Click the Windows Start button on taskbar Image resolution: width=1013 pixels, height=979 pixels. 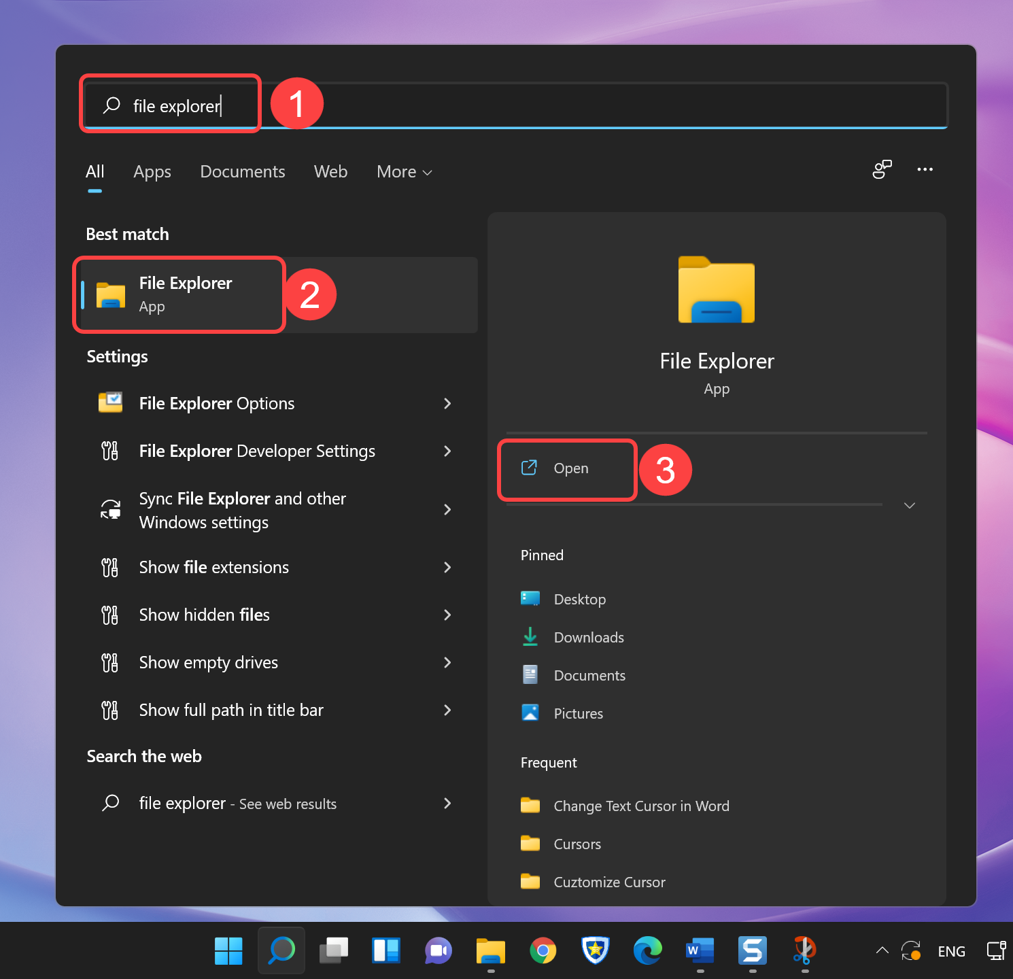pos(228,950)
